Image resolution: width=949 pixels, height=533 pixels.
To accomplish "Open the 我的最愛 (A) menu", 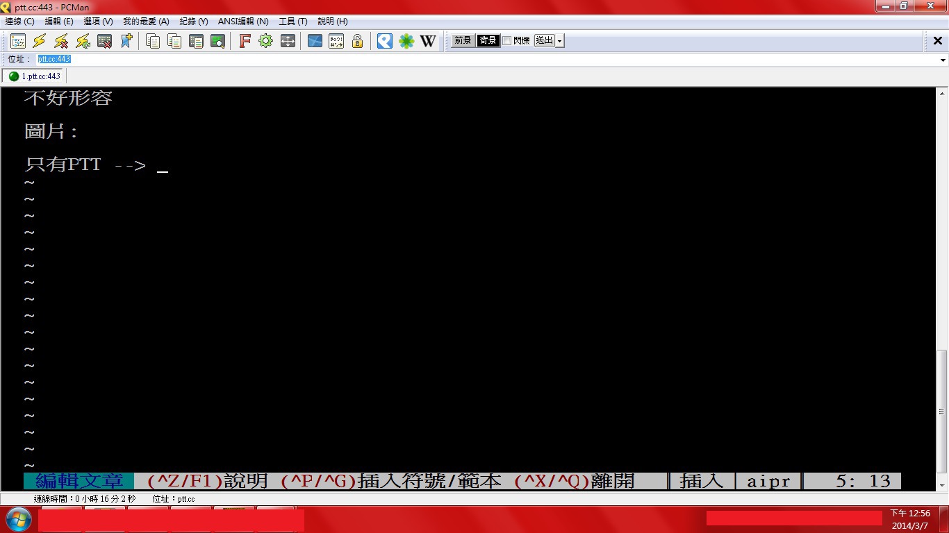I will point(146,22).
